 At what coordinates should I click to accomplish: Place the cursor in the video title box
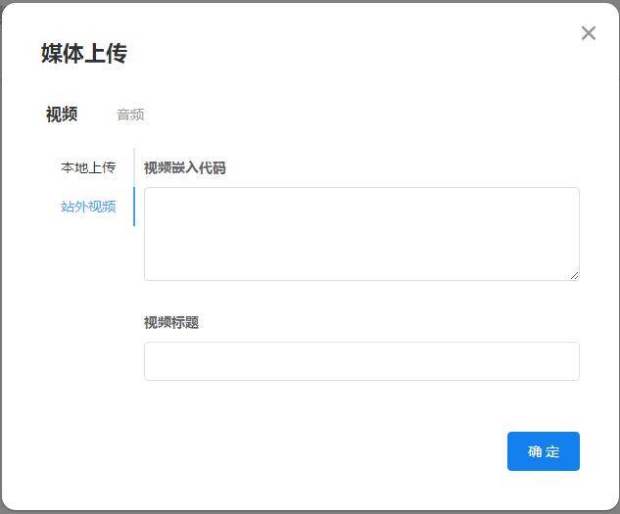(361, 361)
